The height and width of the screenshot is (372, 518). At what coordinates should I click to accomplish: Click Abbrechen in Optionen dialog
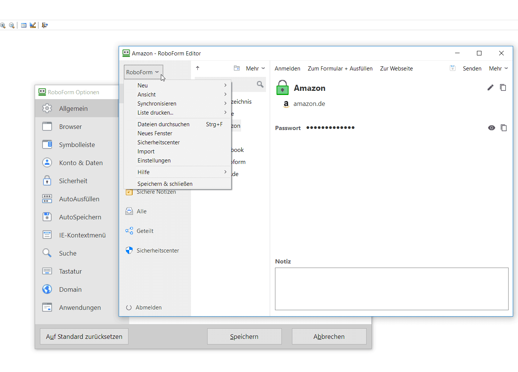click(329, 337)
